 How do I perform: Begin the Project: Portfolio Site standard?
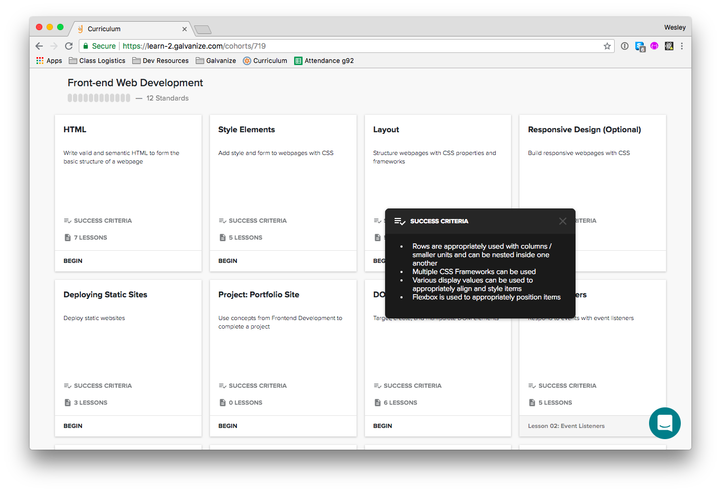(x=228, y=426)
